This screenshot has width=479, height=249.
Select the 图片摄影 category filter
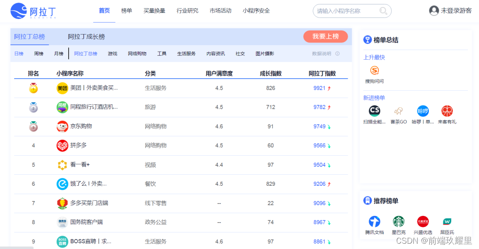265,54
